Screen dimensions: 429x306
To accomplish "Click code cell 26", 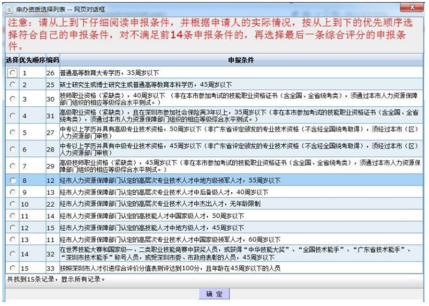I will 50,73.
